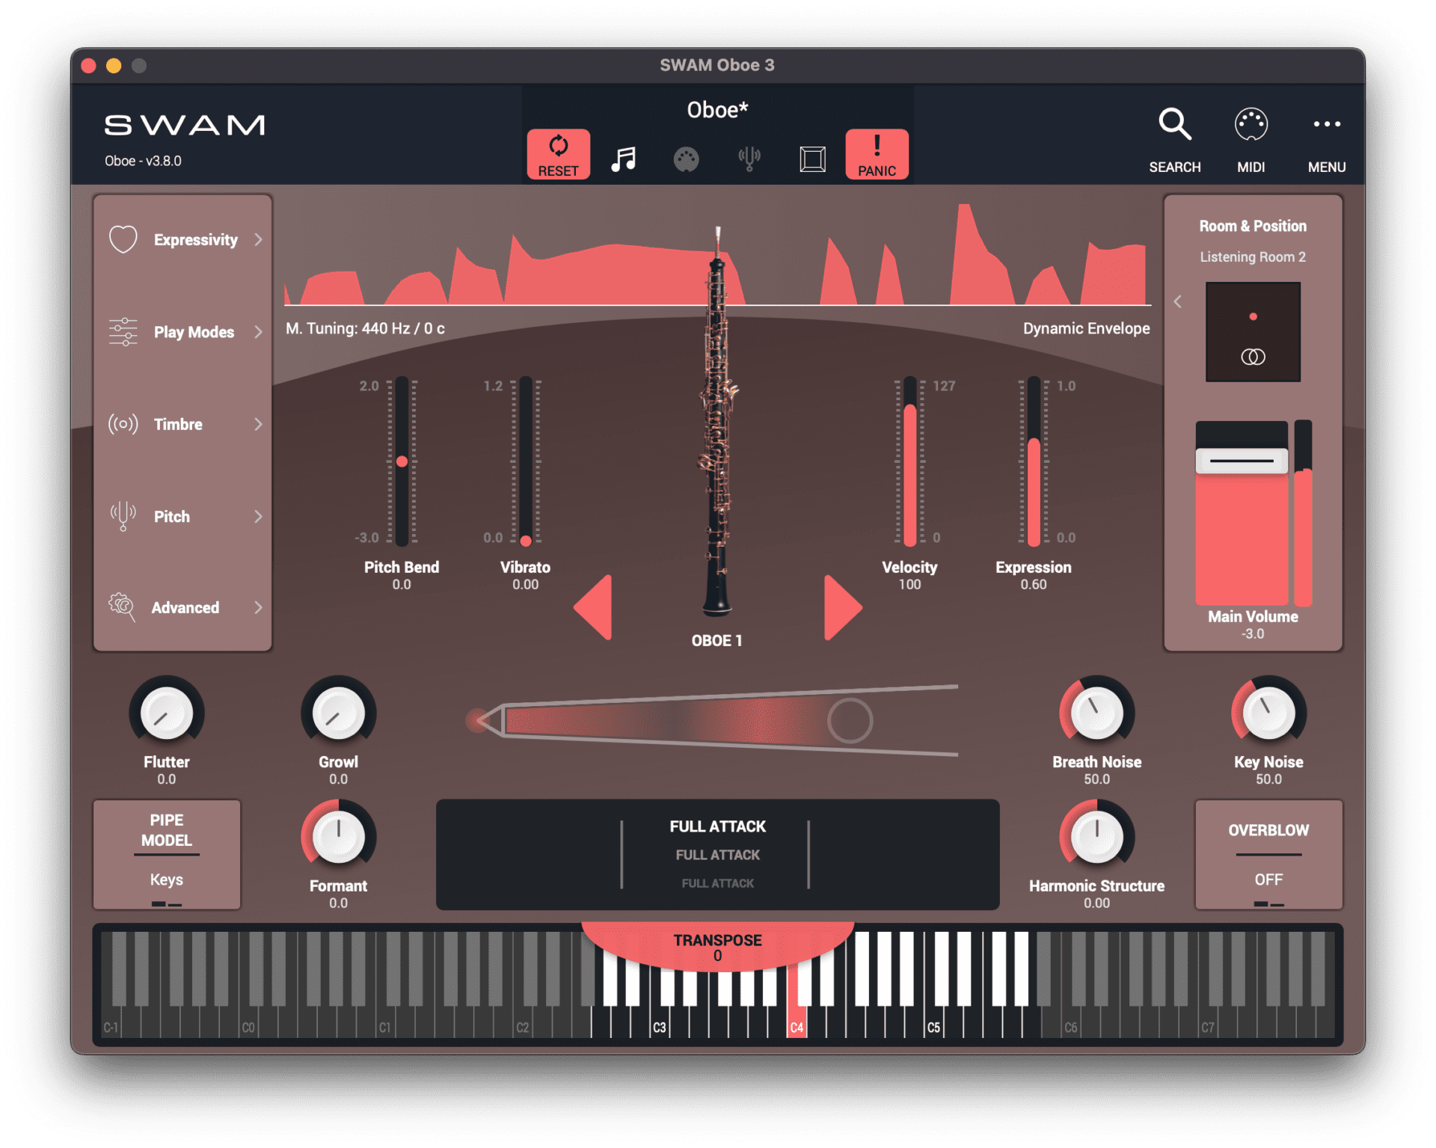
Task: Click the Main Volume slider handle
Action: click(1242, 461)
